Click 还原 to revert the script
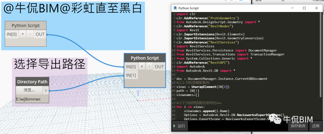The height and width of the screenshot is (134, 324). tap(316, 126)
